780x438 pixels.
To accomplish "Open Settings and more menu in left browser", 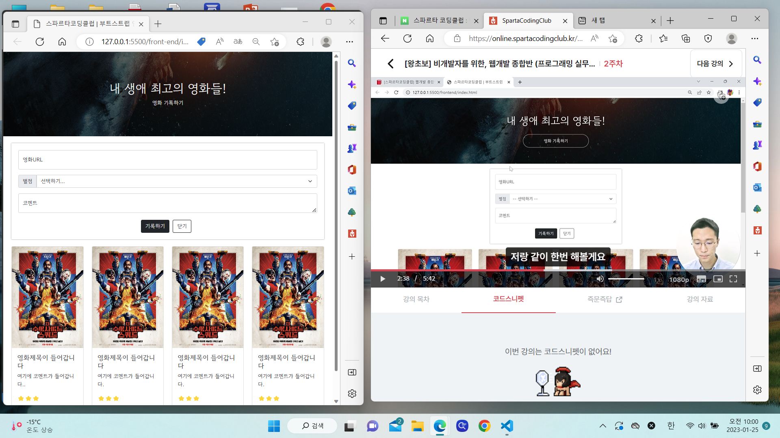I will pyautogui.click(x=349, y=42).
